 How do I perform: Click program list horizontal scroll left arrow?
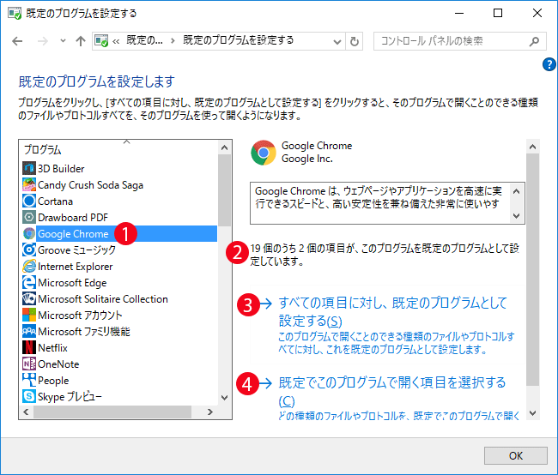26,412
